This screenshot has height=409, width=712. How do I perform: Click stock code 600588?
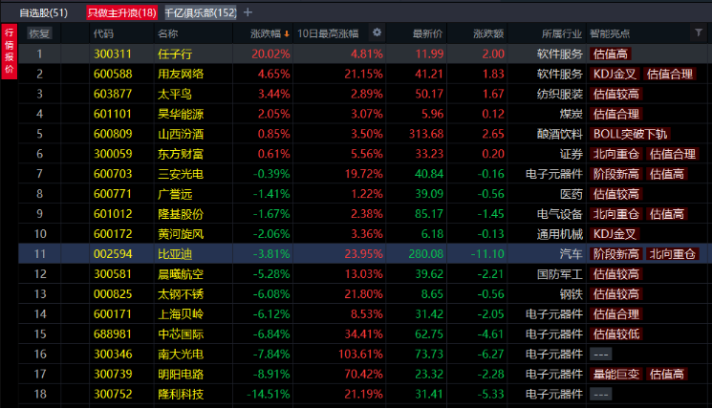tap(111, 74)
